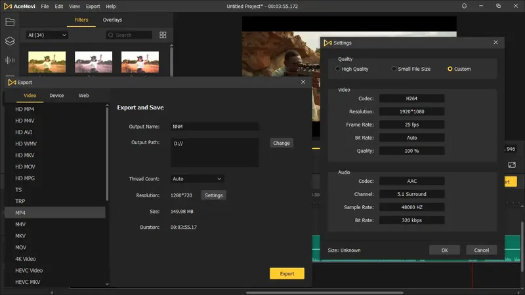Click the yellow Export button
The width and height of the screenshot is (525, 295).
pos(287,273)
